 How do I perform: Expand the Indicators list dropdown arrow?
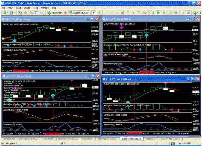coord(197,13)
